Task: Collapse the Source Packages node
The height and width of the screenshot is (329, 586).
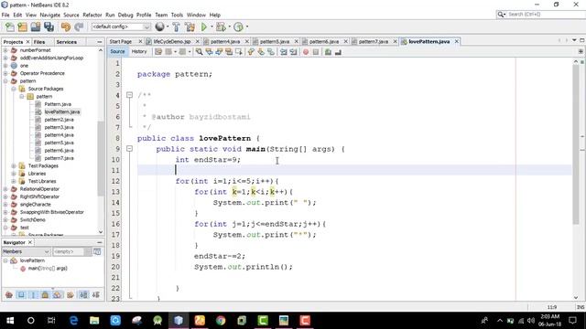Action: pyautogui.click(x=14, y=89)
